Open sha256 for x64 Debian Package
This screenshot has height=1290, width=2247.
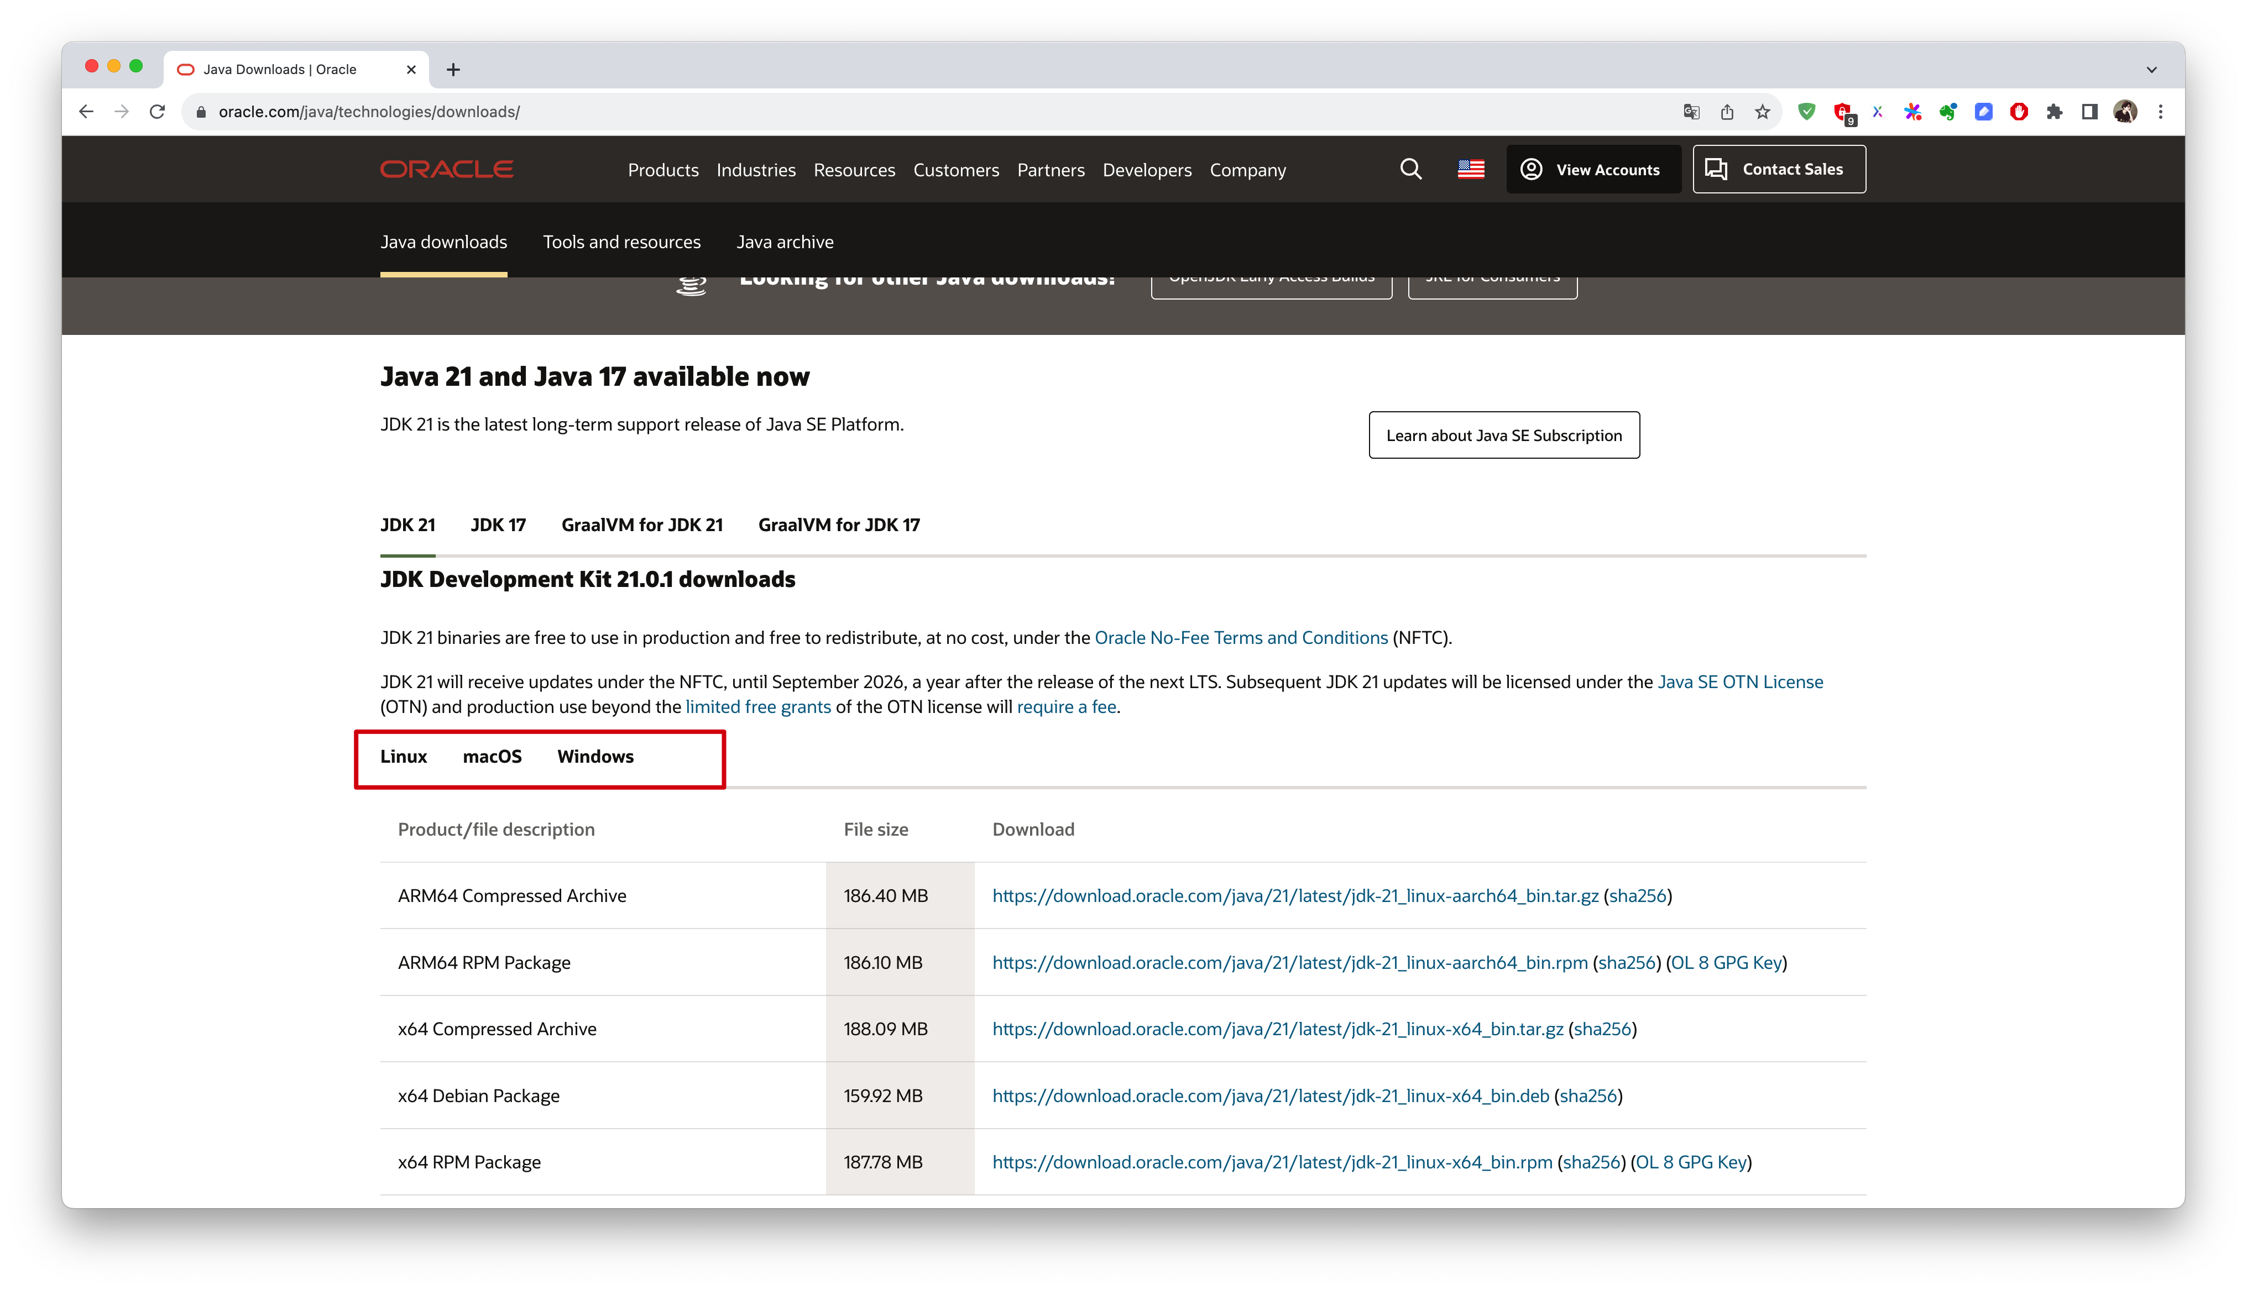(x=1588, y=1096)
